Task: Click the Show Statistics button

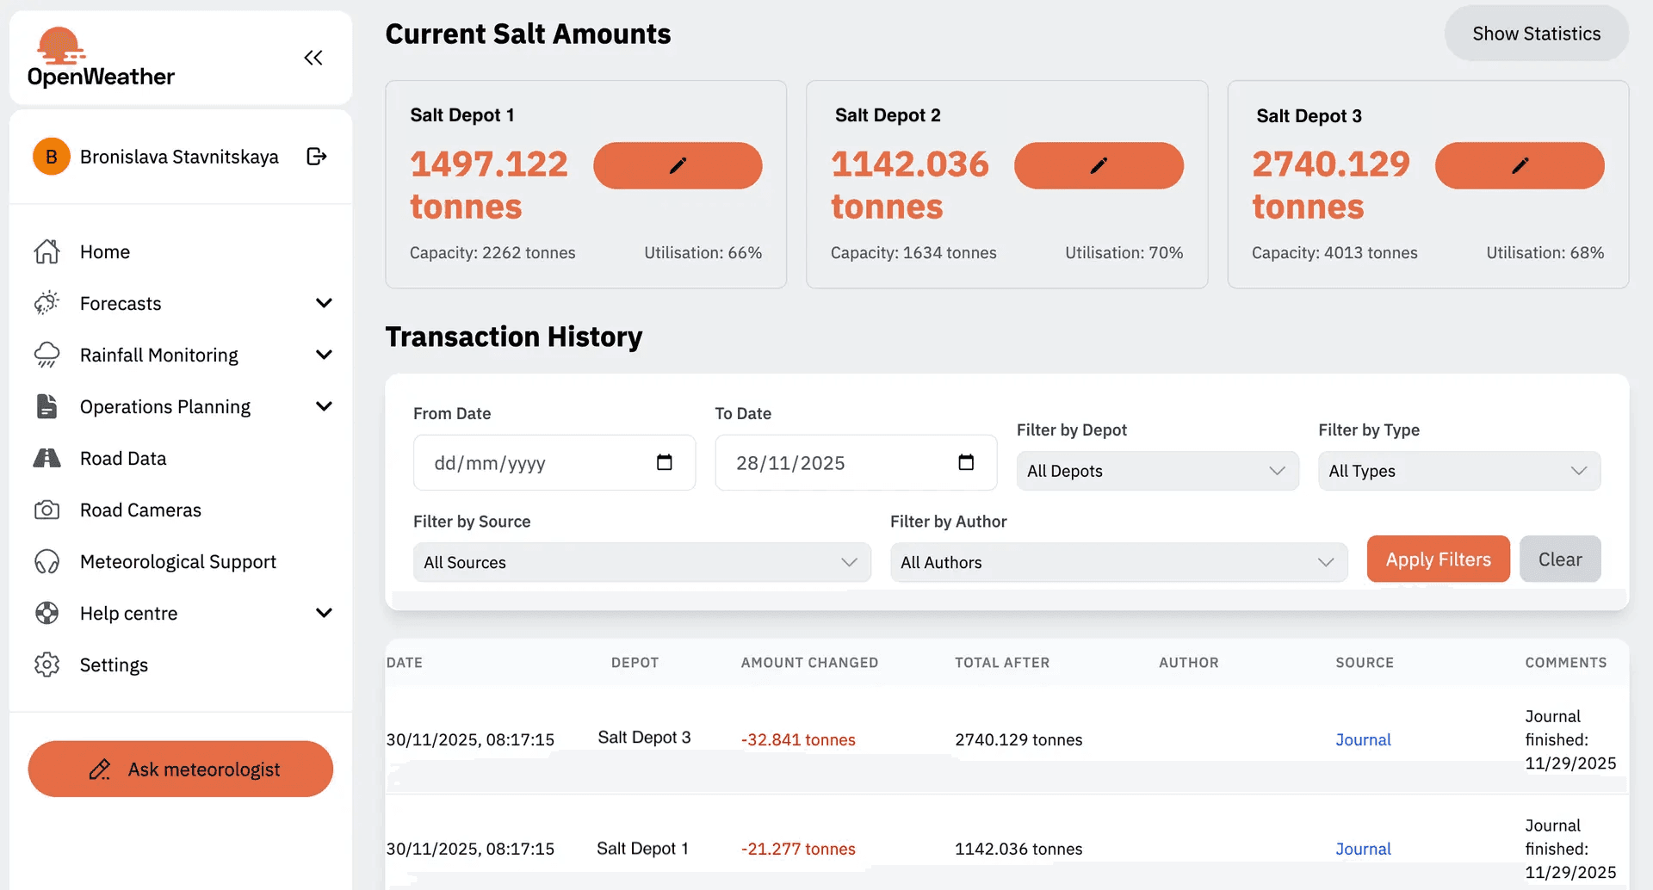Action: pos(1536,34)
